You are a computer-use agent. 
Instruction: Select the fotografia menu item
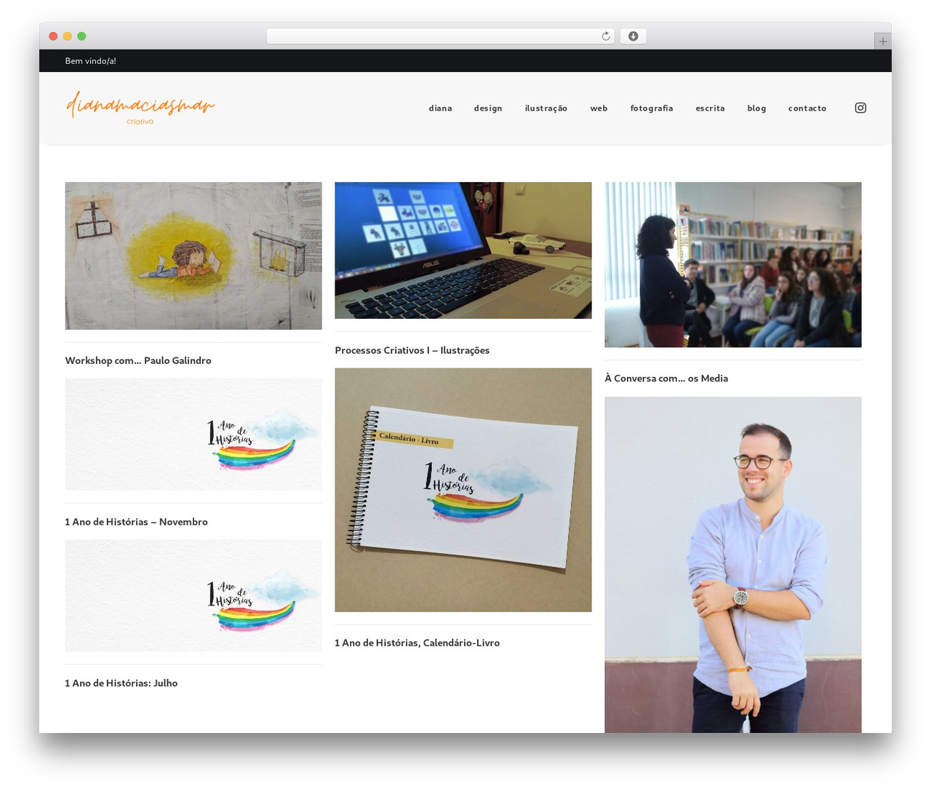652,108
